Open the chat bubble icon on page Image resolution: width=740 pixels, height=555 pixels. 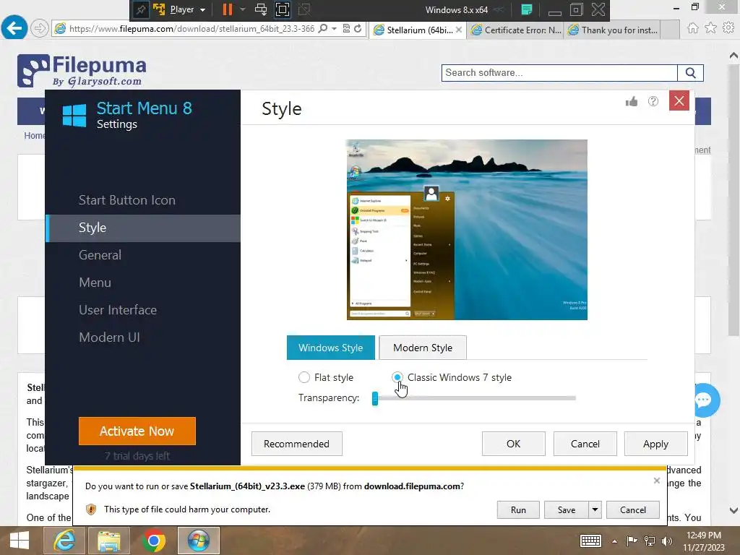(704, 400)
